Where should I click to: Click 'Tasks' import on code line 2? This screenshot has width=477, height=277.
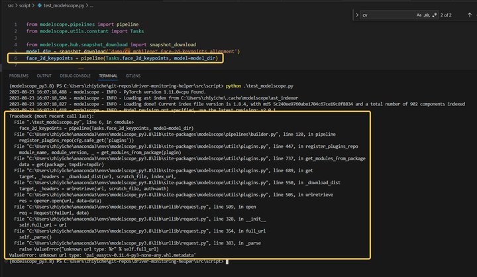pos(137,31)
